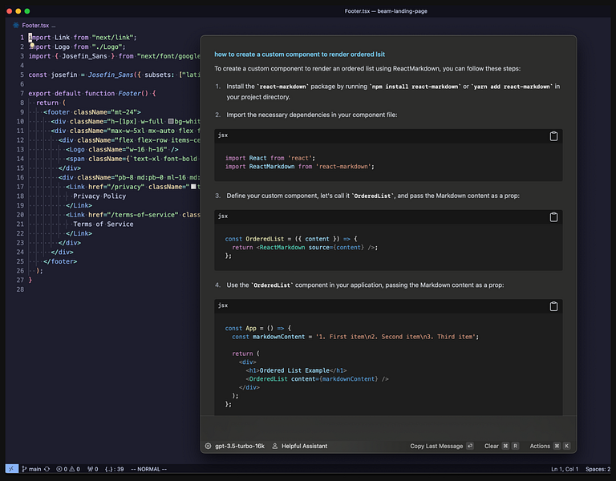Screen dimensions: 616x481
Task: Click the Return key hint beside Copy Last Message
Action: [470, 446]
